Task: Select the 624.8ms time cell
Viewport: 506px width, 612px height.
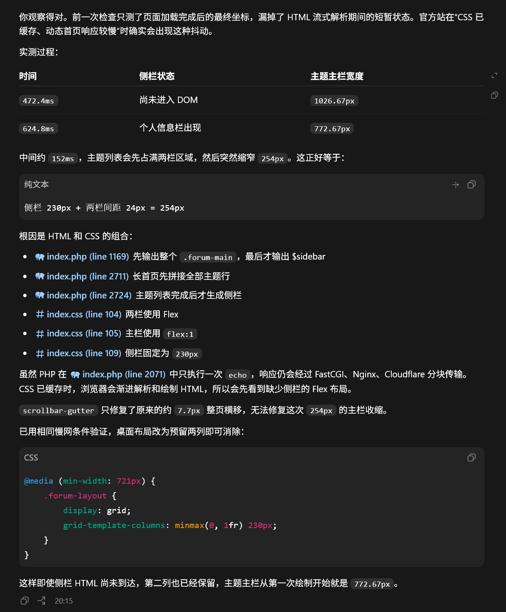Action: 38,129
